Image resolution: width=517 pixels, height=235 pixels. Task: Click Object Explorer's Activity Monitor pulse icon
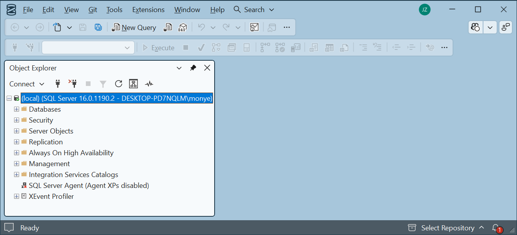[x=149, y=84]
